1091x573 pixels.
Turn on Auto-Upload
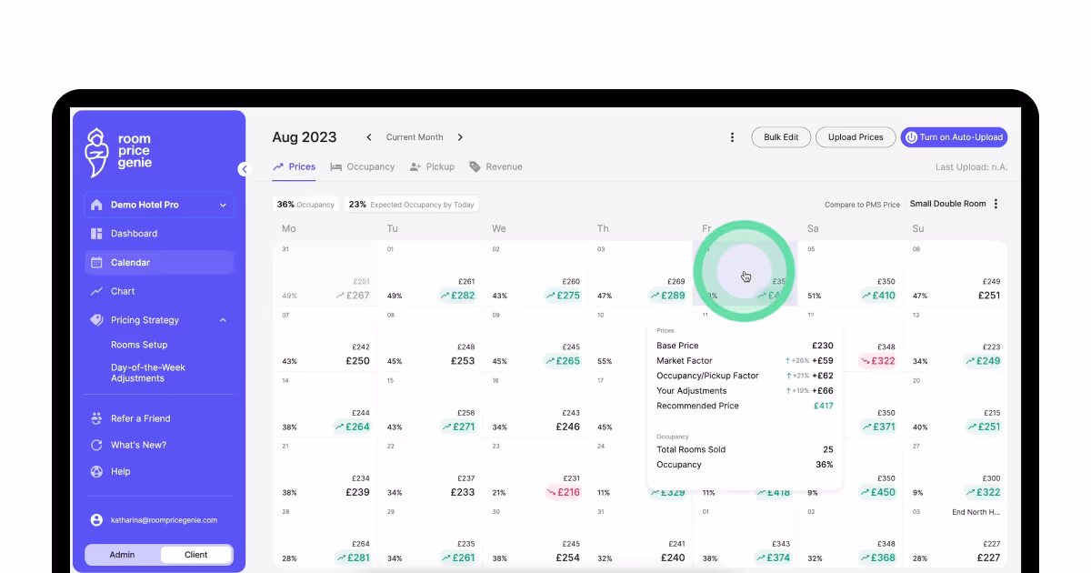click(955, 137)
